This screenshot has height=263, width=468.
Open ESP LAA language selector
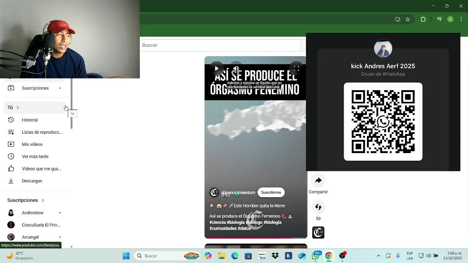[x=410, y=256]
